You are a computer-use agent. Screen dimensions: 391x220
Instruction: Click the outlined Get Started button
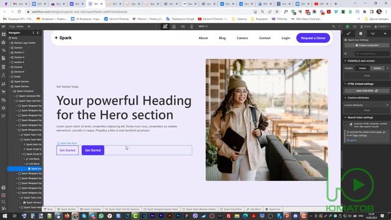click(67, 150)
